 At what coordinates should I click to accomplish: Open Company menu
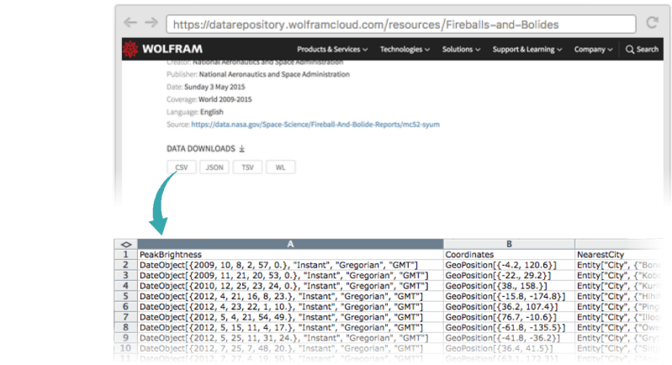594,50
